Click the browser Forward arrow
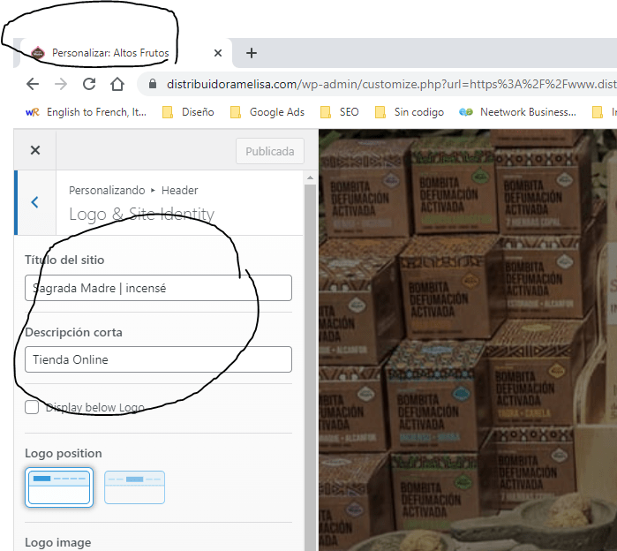The width and height of the screenshot is (617, 551). (61, 84)
